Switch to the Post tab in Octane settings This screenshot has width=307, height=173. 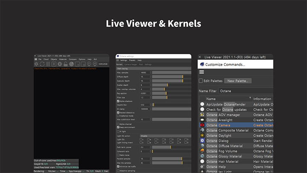(x=141, y=65)
